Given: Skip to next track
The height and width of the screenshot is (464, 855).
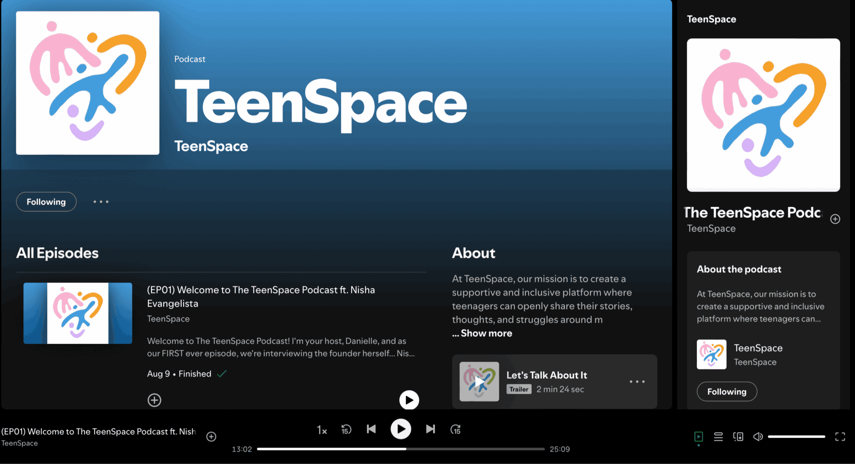Looking at the screenshot, I should (x=430, y=429).
